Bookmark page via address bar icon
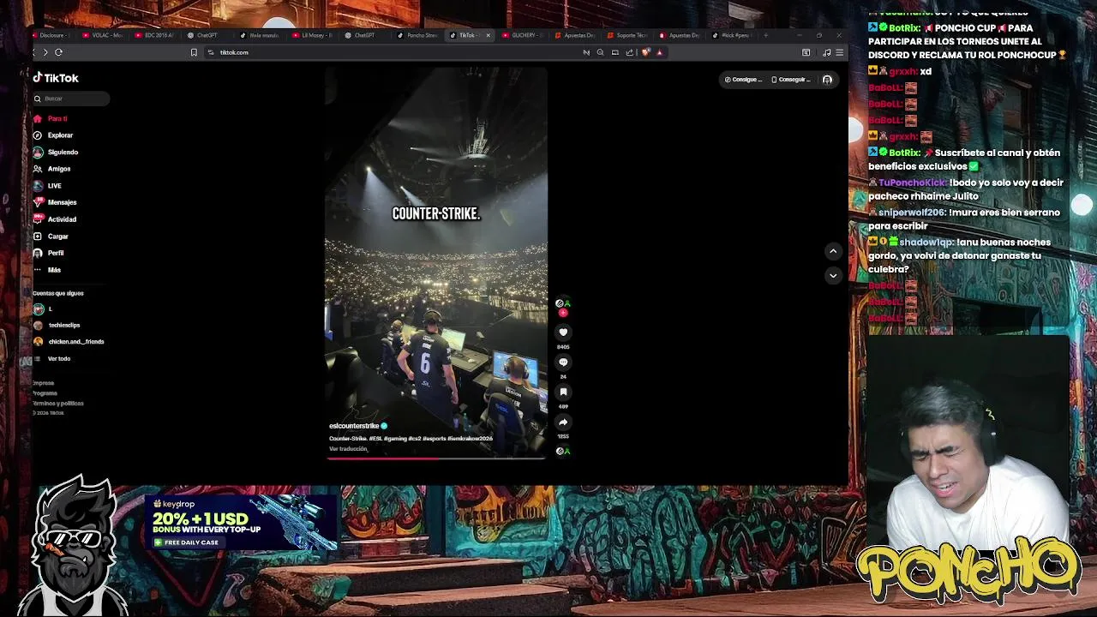 194,52
